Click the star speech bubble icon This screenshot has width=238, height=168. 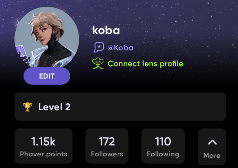click(99, 47)
